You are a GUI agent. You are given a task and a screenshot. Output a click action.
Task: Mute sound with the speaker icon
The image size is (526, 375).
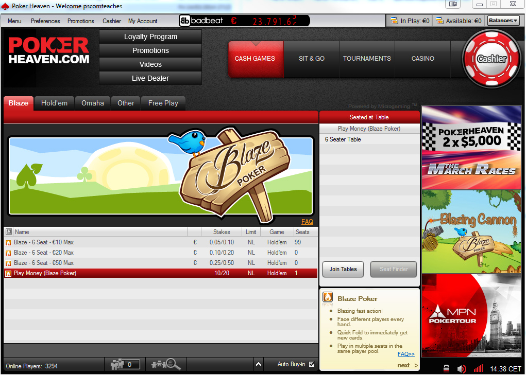[x=462, y=369]
